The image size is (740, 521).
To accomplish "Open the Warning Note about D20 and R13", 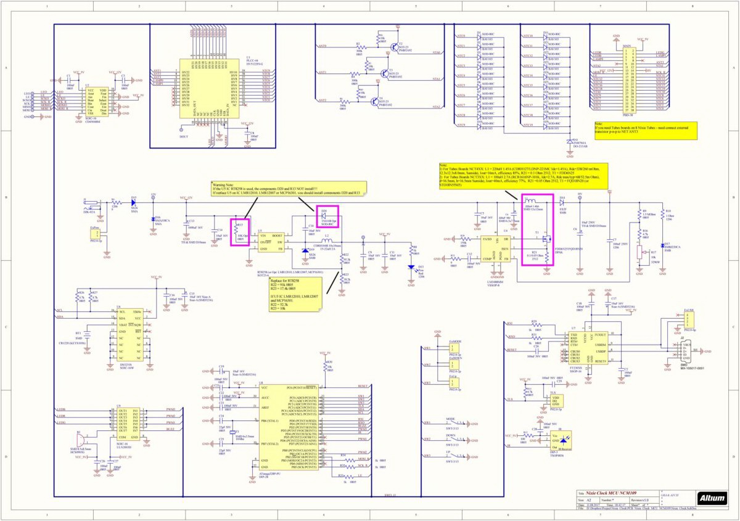I will pyautogui.click(x=289, y=189).
